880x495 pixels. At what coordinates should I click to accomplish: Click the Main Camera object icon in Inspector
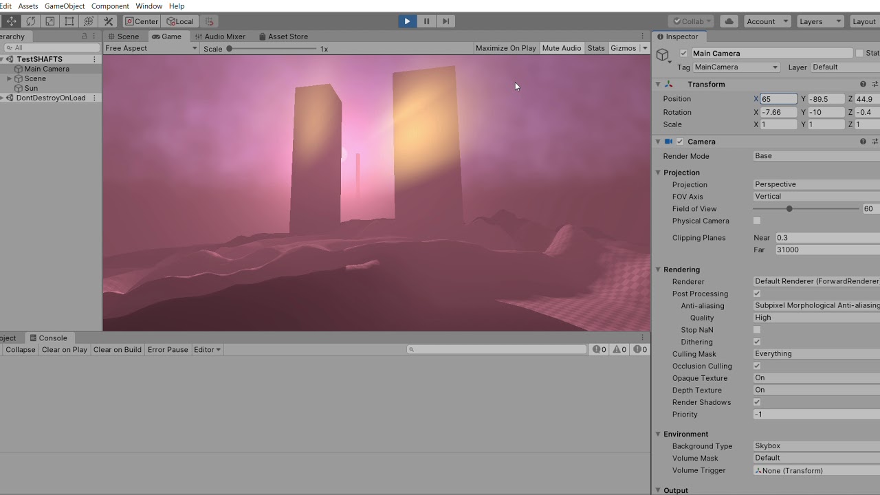(x=663, y=55)
